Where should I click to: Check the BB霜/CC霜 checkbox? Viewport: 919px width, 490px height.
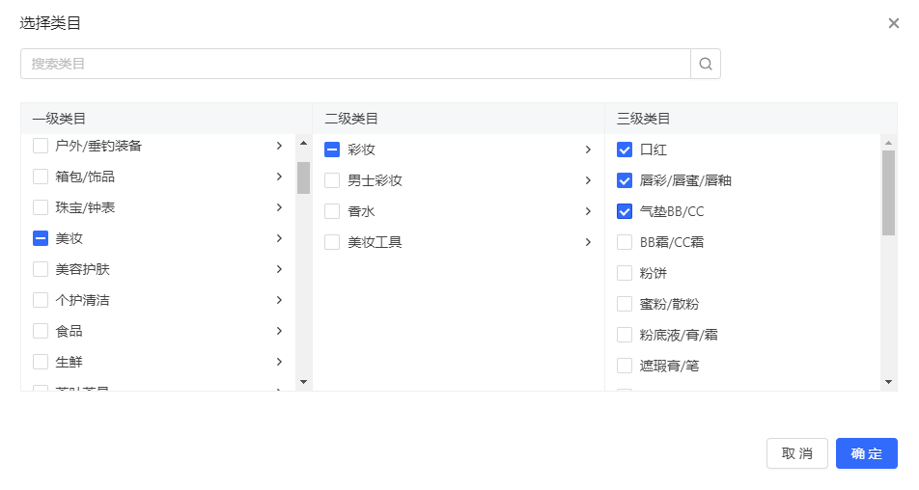(x=625, y=242)
